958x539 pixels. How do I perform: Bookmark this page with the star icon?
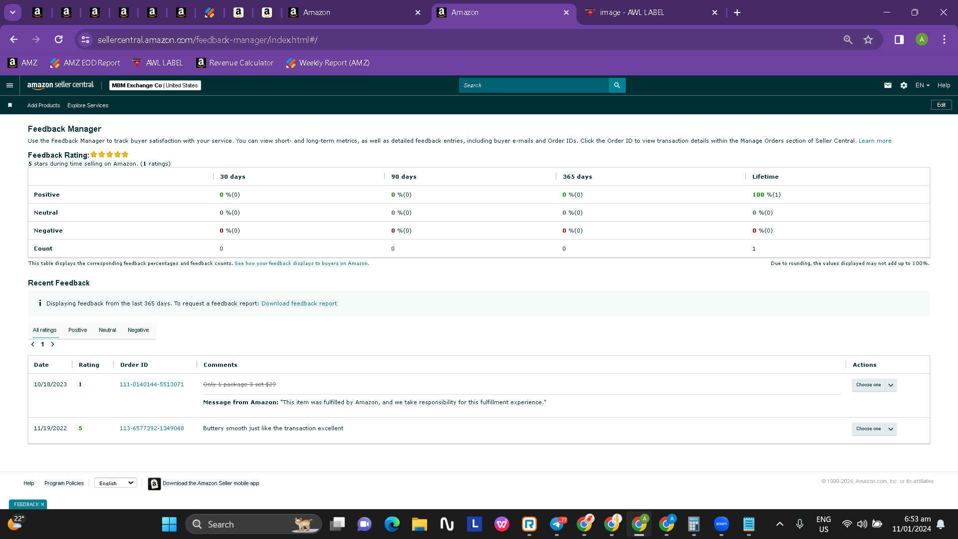point(868,39)
